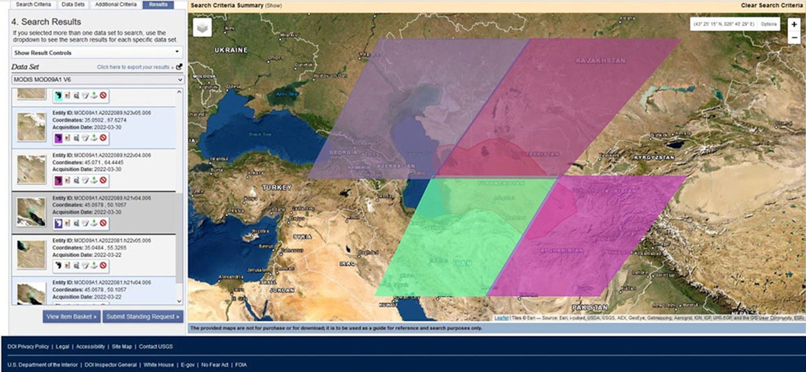Open the map layers selector
806x372 pixels.
click(202, 28)
